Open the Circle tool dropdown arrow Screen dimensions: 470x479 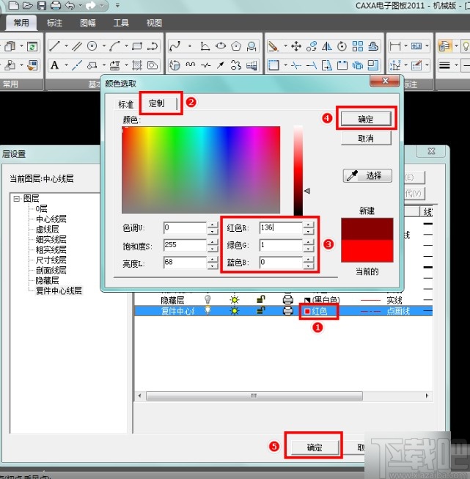(104, 46)
